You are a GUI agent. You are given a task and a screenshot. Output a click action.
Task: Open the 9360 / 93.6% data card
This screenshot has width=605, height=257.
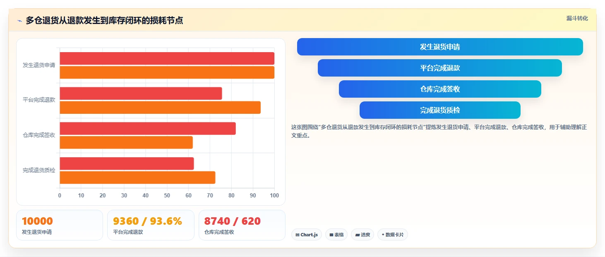click(x=151, y=225)
